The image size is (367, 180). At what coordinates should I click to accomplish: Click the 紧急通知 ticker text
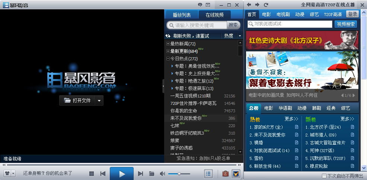coord(203,158)
